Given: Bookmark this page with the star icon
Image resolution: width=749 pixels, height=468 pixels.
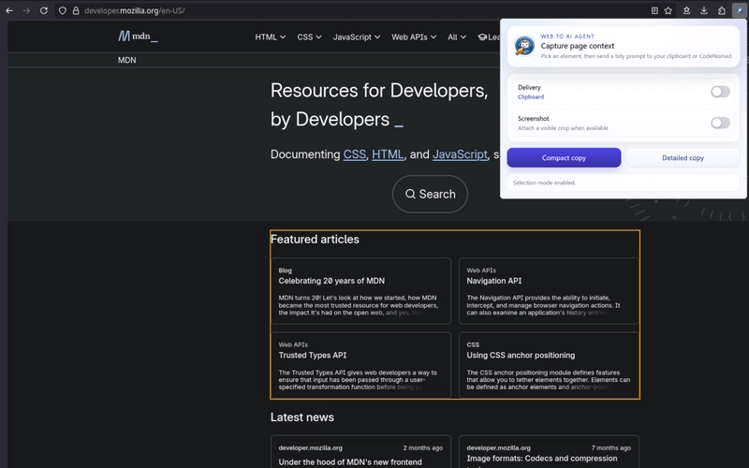Looking at the screenshot, I should [x=668, y=10].
